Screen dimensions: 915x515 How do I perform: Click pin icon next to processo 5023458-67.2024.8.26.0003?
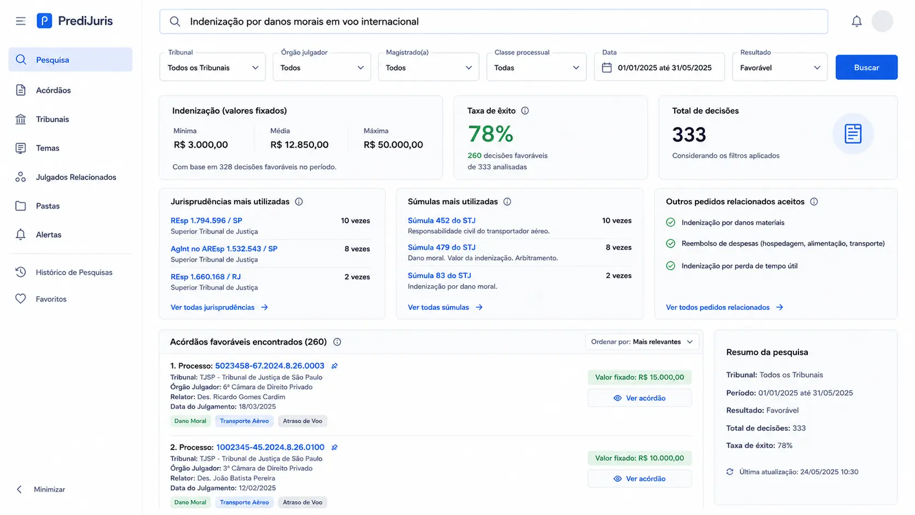click(x=334, y=366)
